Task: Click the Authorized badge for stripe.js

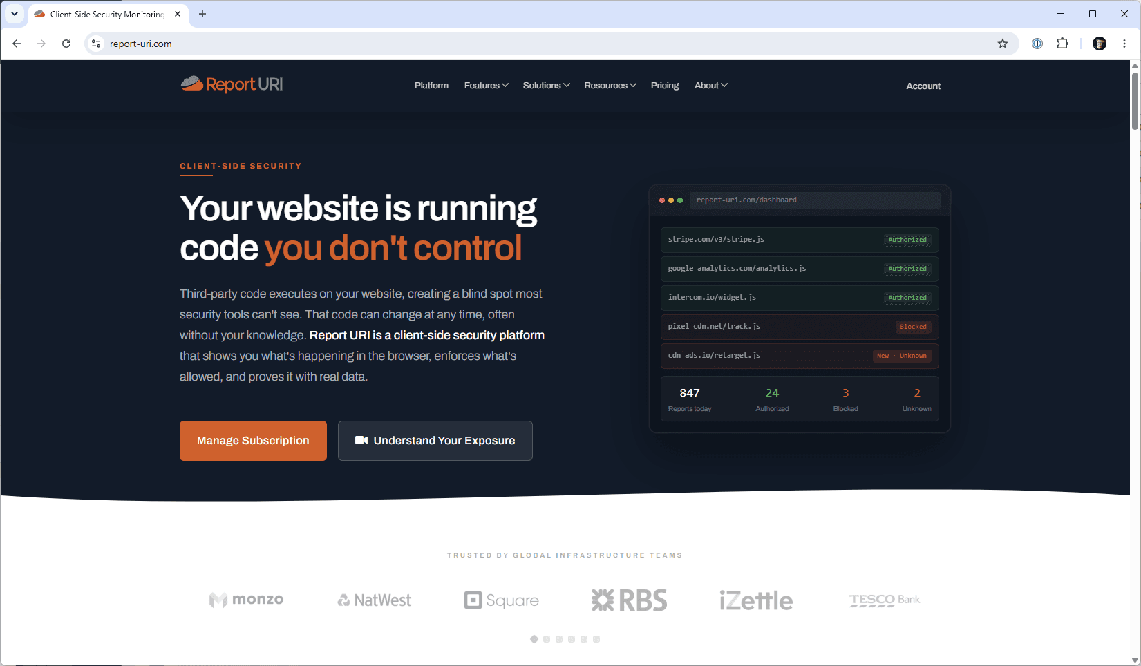Action: pyautogui.click(x=907, y=240)
